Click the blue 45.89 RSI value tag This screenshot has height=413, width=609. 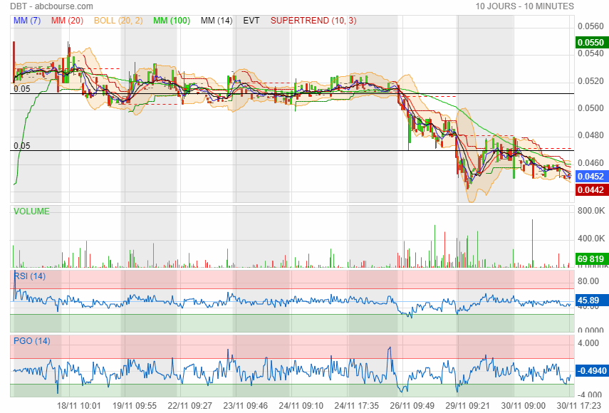(x=591, y=300)
